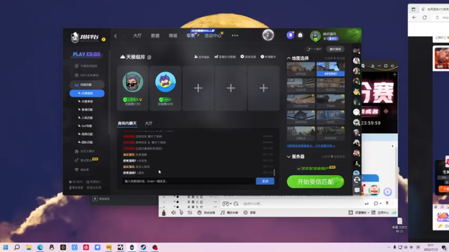Viewport: 449px width, 252px height.
Task: Add player in fourth team slot
Action: tap(231, 88)
